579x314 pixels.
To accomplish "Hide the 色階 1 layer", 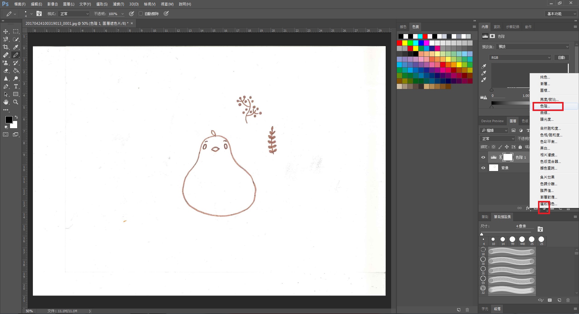I will (x=483, y=157).
